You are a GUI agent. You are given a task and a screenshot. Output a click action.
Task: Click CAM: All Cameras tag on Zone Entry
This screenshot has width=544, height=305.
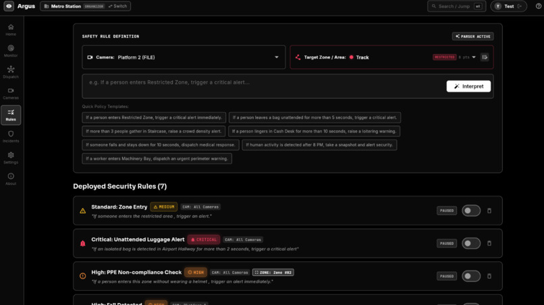click(200, 206)
